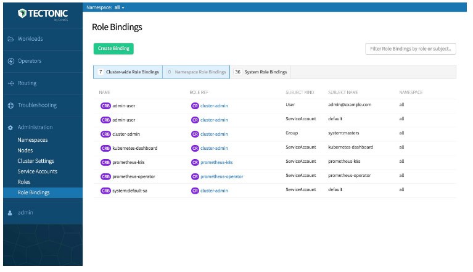
Task: Click the Operators lightning bolt icon
Action: point(11,61)
